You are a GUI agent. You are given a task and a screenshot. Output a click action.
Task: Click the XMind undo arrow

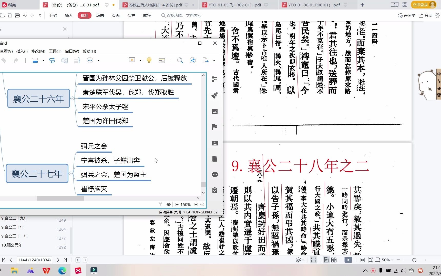point(4,61)
